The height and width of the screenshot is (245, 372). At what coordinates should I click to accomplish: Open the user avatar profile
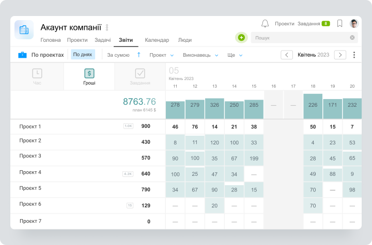[x=354, y=23]
